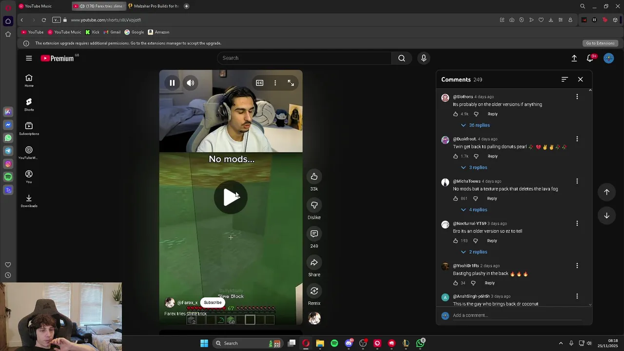Open You in the sidebar
This screenshot has width=624, height=351.
coord(29,177)
